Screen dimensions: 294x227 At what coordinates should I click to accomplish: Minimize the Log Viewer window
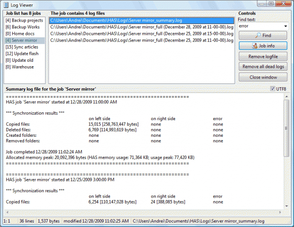[x=262, y=3]
